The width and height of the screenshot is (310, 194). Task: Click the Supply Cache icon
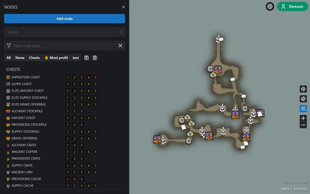point(8,185)
